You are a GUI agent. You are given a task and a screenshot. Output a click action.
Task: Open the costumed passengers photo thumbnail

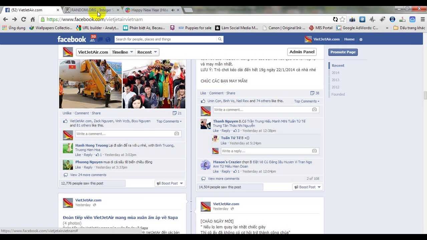[x=154, y=84]
